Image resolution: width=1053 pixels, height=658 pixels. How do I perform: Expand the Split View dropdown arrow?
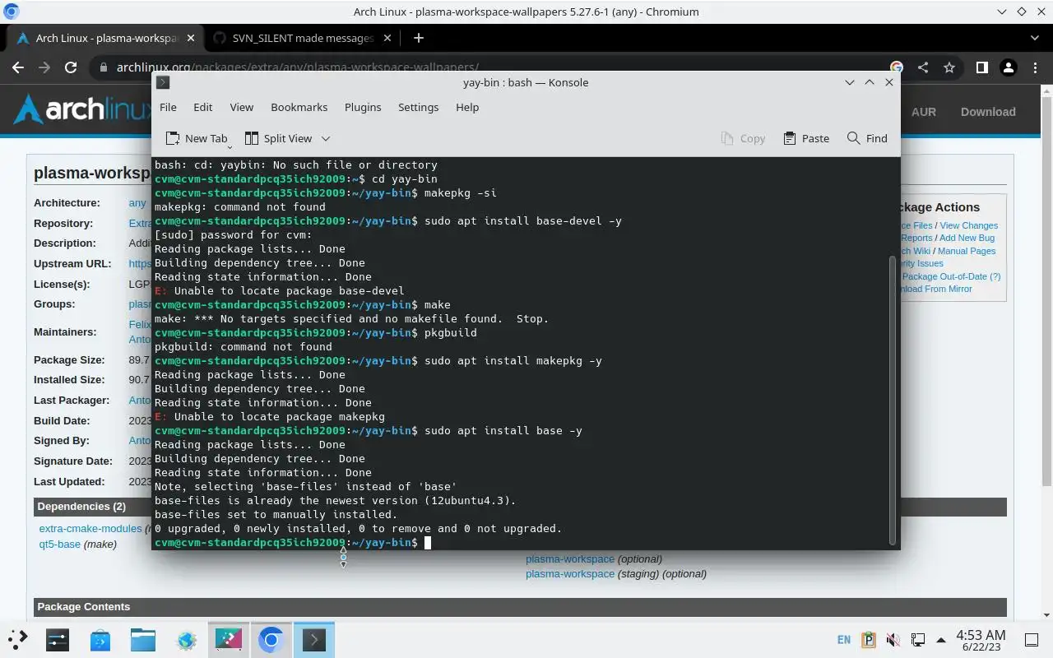pos(326,138)
